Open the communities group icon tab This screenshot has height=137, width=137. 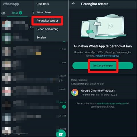3,13
